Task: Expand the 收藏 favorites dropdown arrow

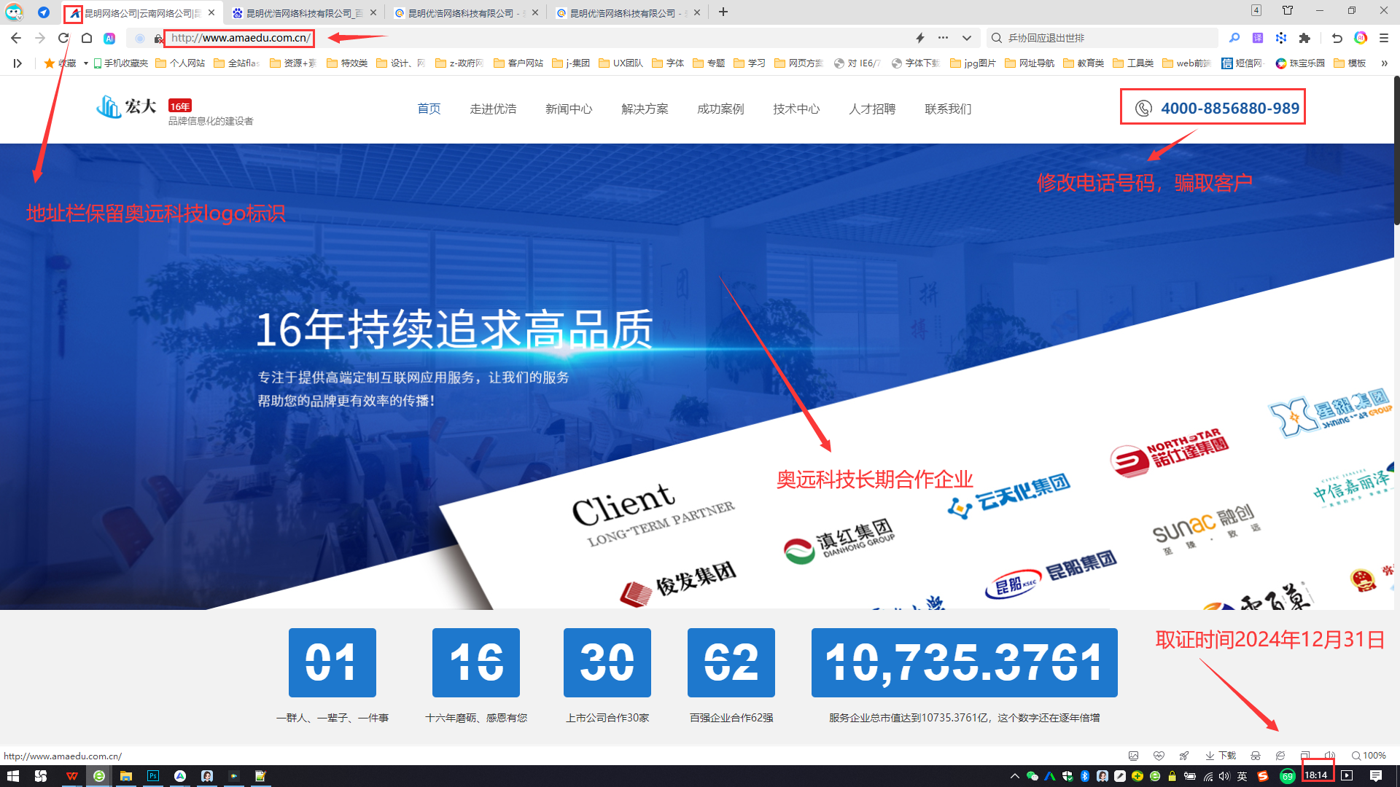Action: (x=85, y=63)
